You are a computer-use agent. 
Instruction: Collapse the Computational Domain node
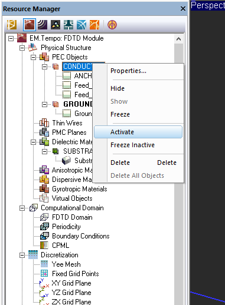tap(22, 208)
